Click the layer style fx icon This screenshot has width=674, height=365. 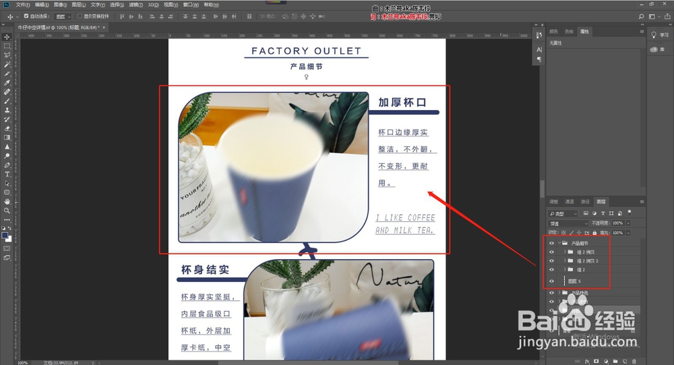(587, 362)
